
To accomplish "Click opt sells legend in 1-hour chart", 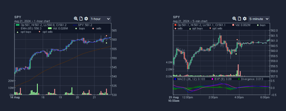I will [x=45, y=32].
